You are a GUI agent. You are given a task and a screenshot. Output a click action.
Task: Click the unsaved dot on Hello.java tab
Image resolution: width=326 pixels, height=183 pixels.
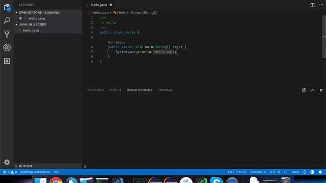point(111,5)
